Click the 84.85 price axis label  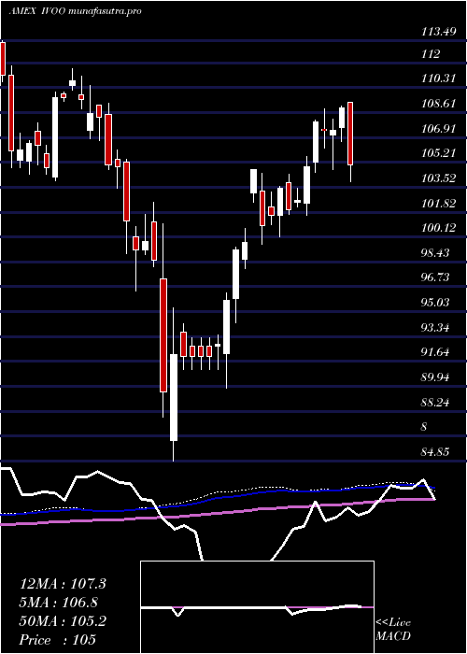[436, 452]
